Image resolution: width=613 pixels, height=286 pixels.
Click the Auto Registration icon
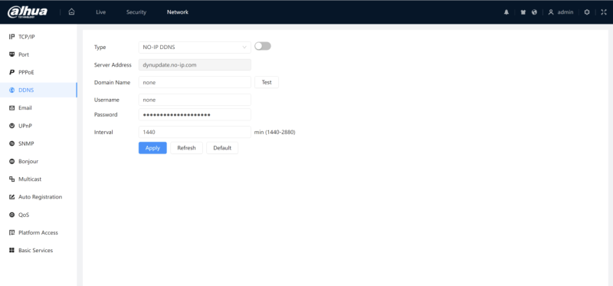[11, 197]
